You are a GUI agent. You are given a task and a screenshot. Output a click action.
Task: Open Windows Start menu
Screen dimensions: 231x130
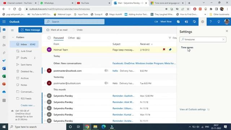[x=4, y=127]
